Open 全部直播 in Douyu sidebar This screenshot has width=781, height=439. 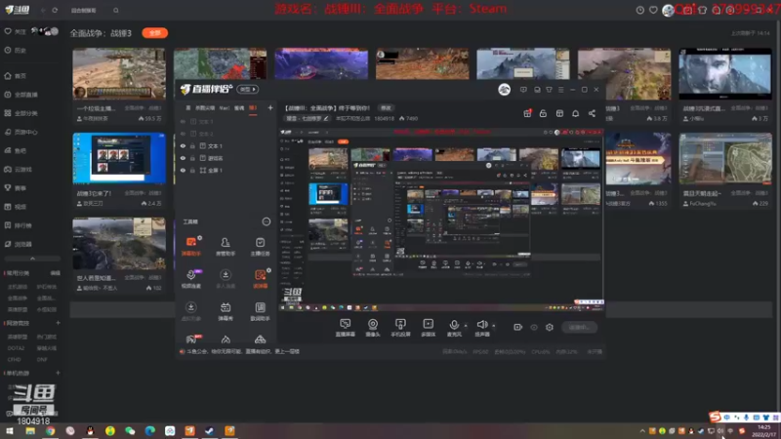click(x=21, y=95)
